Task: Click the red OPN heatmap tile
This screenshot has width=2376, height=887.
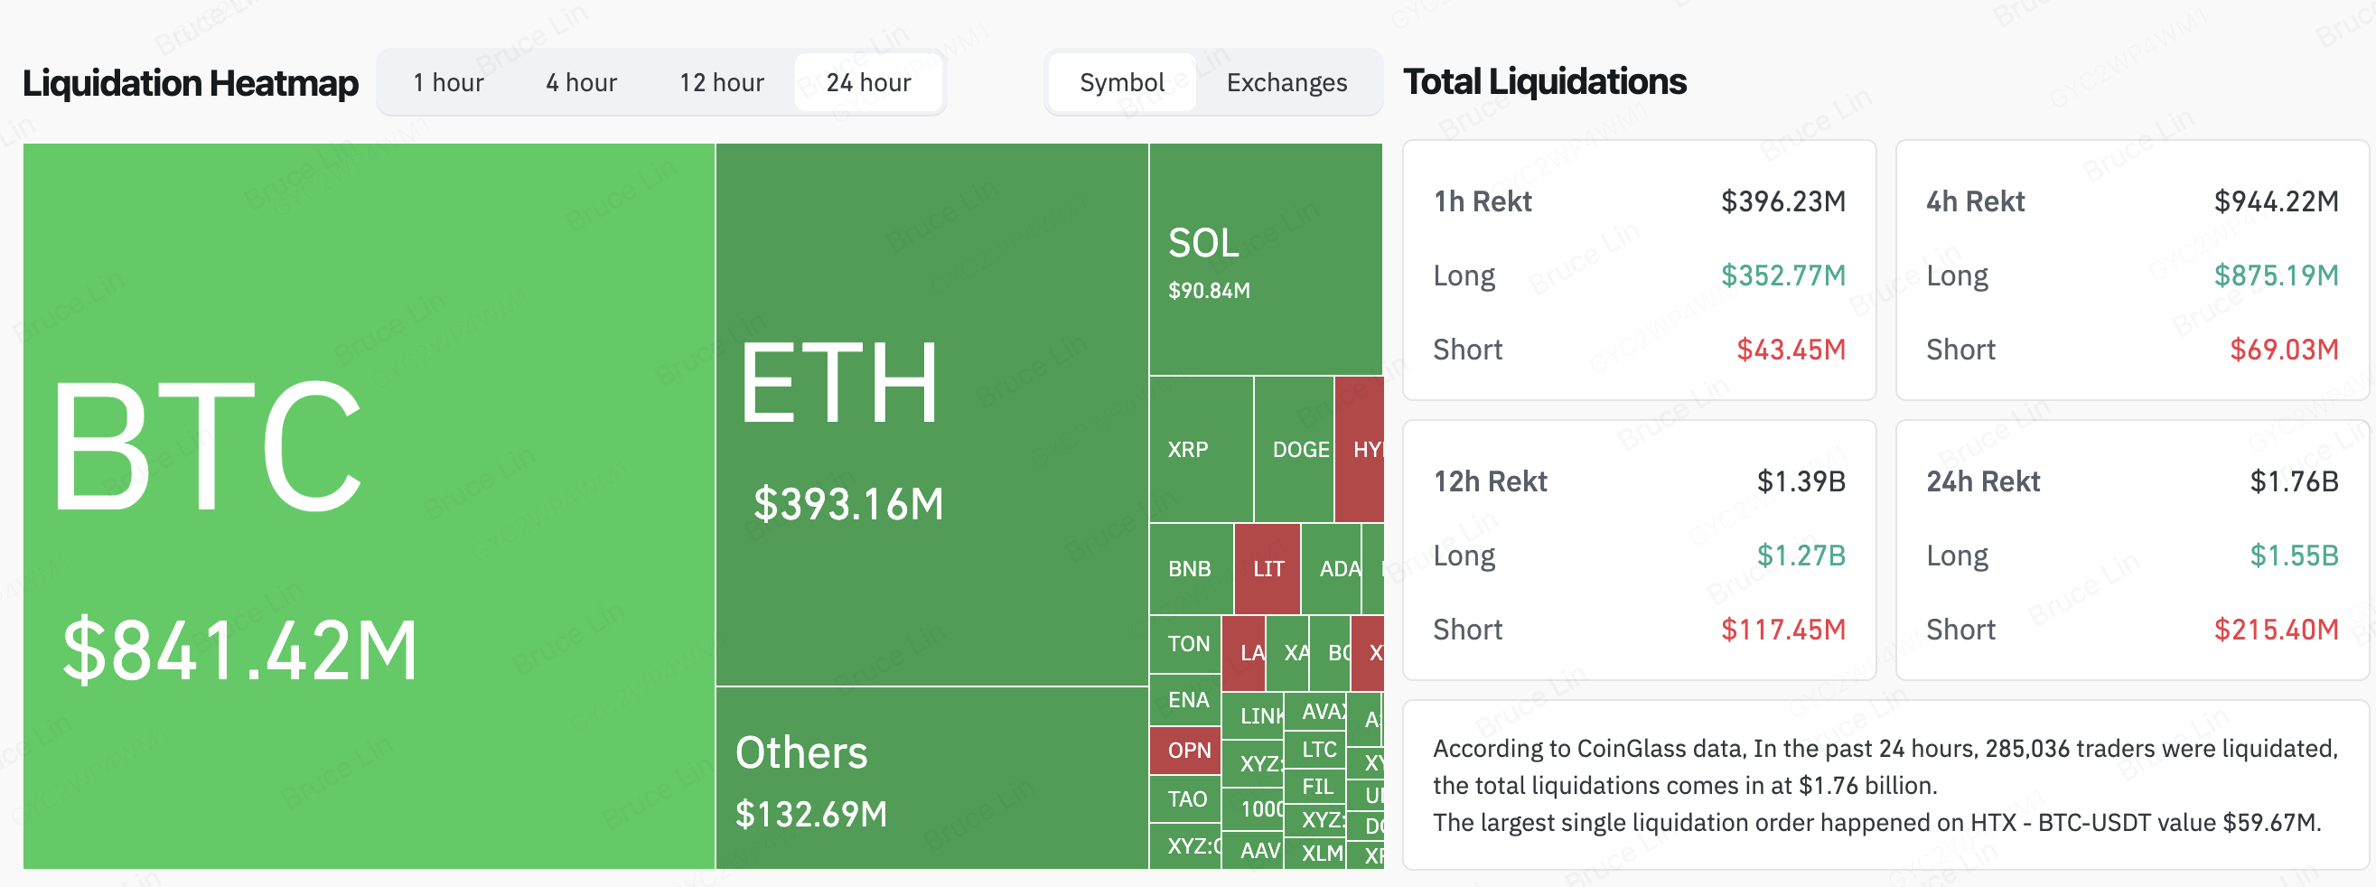Action: [1185, 751]
